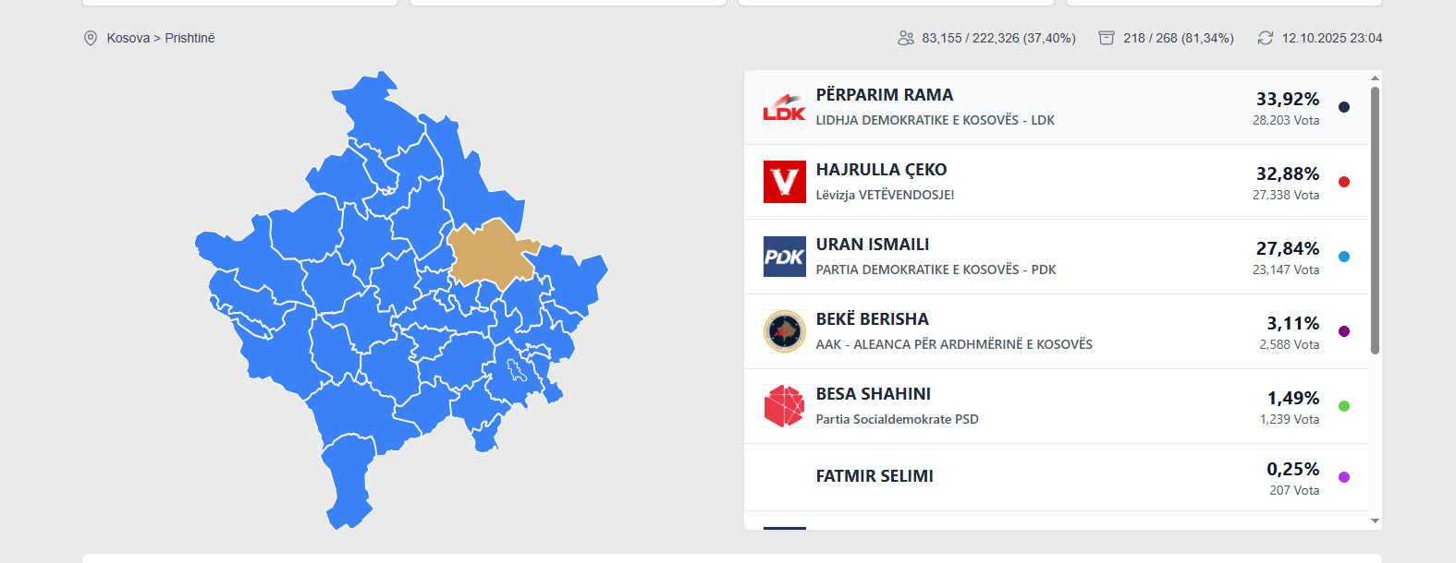Click the PSD party logo
Screen dimensions: 1456x563
coord(784,406)
